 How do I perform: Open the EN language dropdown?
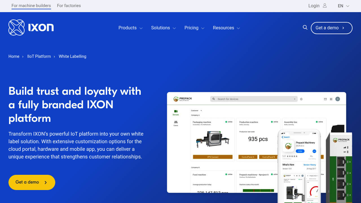click(x=343, y=6)
